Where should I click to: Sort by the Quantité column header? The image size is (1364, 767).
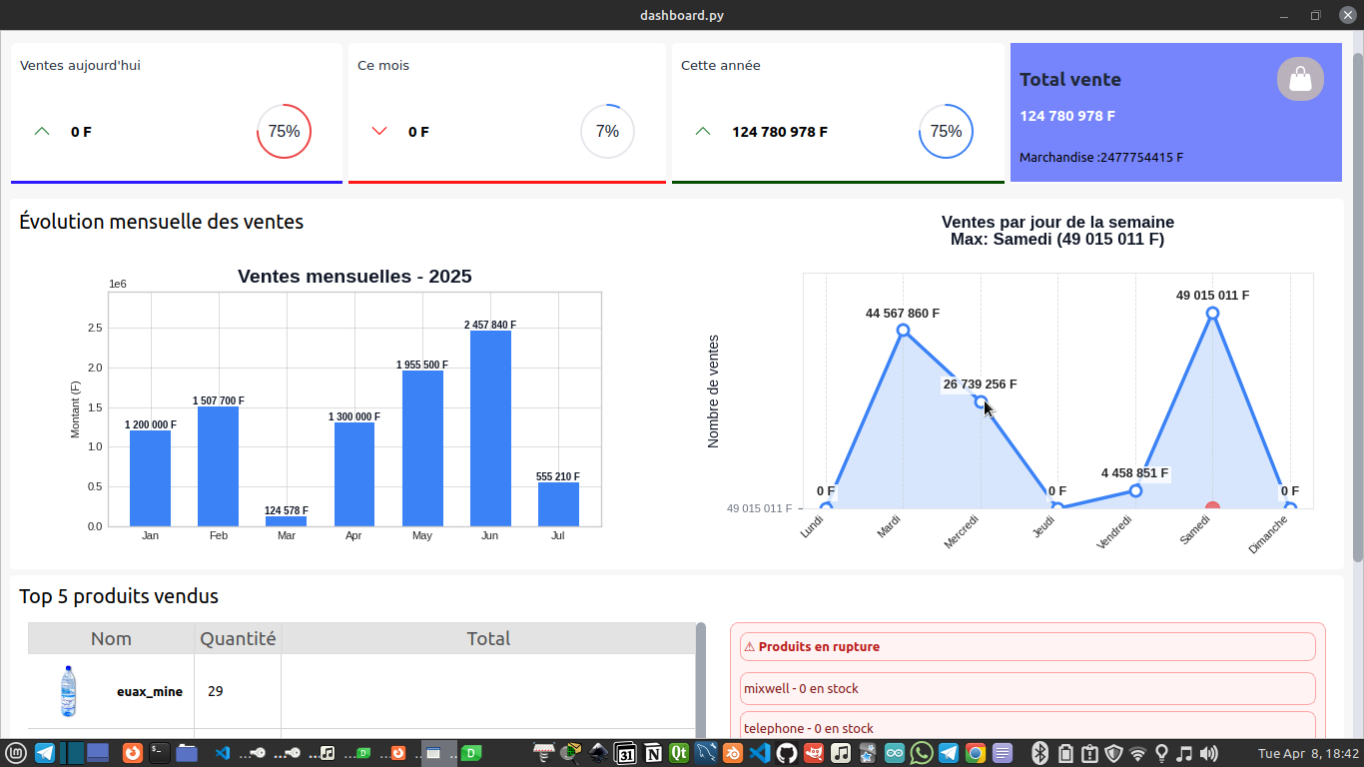coord(238,638)
